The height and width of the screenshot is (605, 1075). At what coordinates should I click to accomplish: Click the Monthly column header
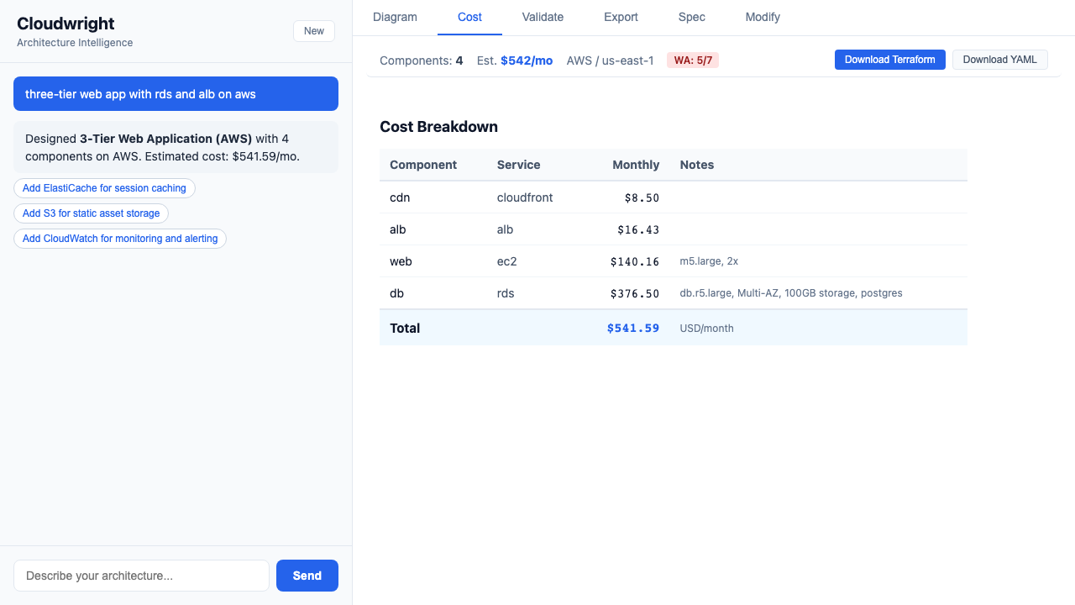pyautogui.click(x=636, y=165)
